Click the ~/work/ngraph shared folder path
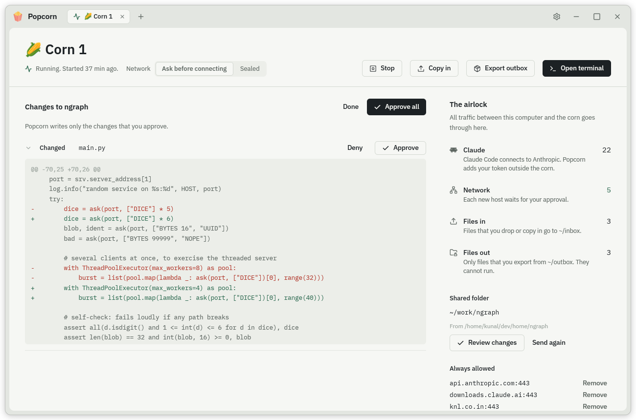The height and width of the screenshot is (420, 636). [x=474, y=313]
